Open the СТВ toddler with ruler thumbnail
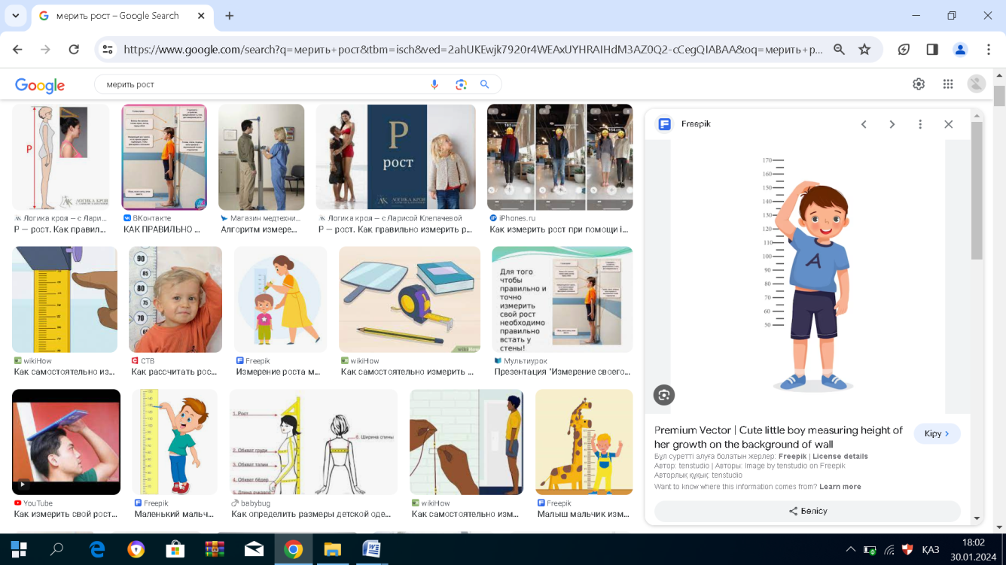This screenshot has height=565, width=1006. point(175,299)
